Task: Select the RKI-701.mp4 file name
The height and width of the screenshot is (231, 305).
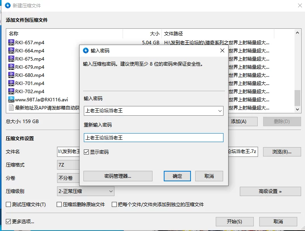Action: click(29, 83)
